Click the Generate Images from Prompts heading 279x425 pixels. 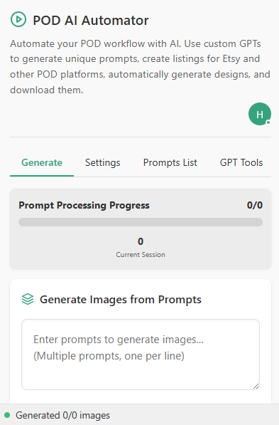pos(121,300)
